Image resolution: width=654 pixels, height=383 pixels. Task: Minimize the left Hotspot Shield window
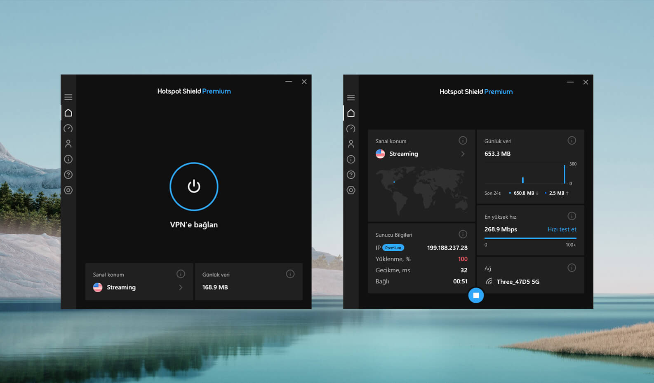[x=289, y=82]
